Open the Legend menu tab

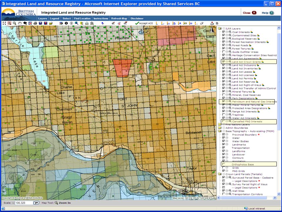[55, 18]
